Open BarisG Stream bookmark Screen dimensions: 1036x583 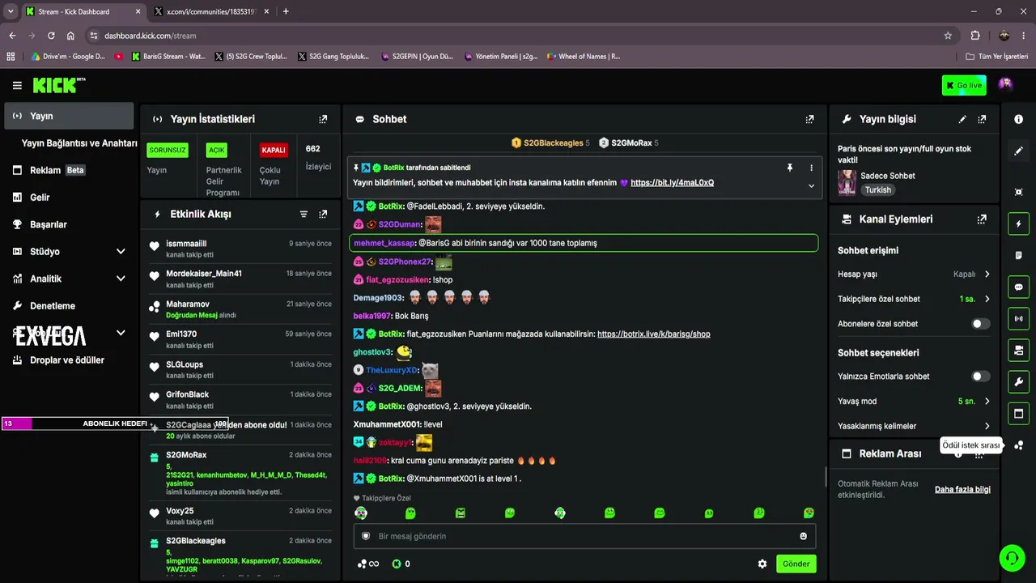click(x=168, y=57)
